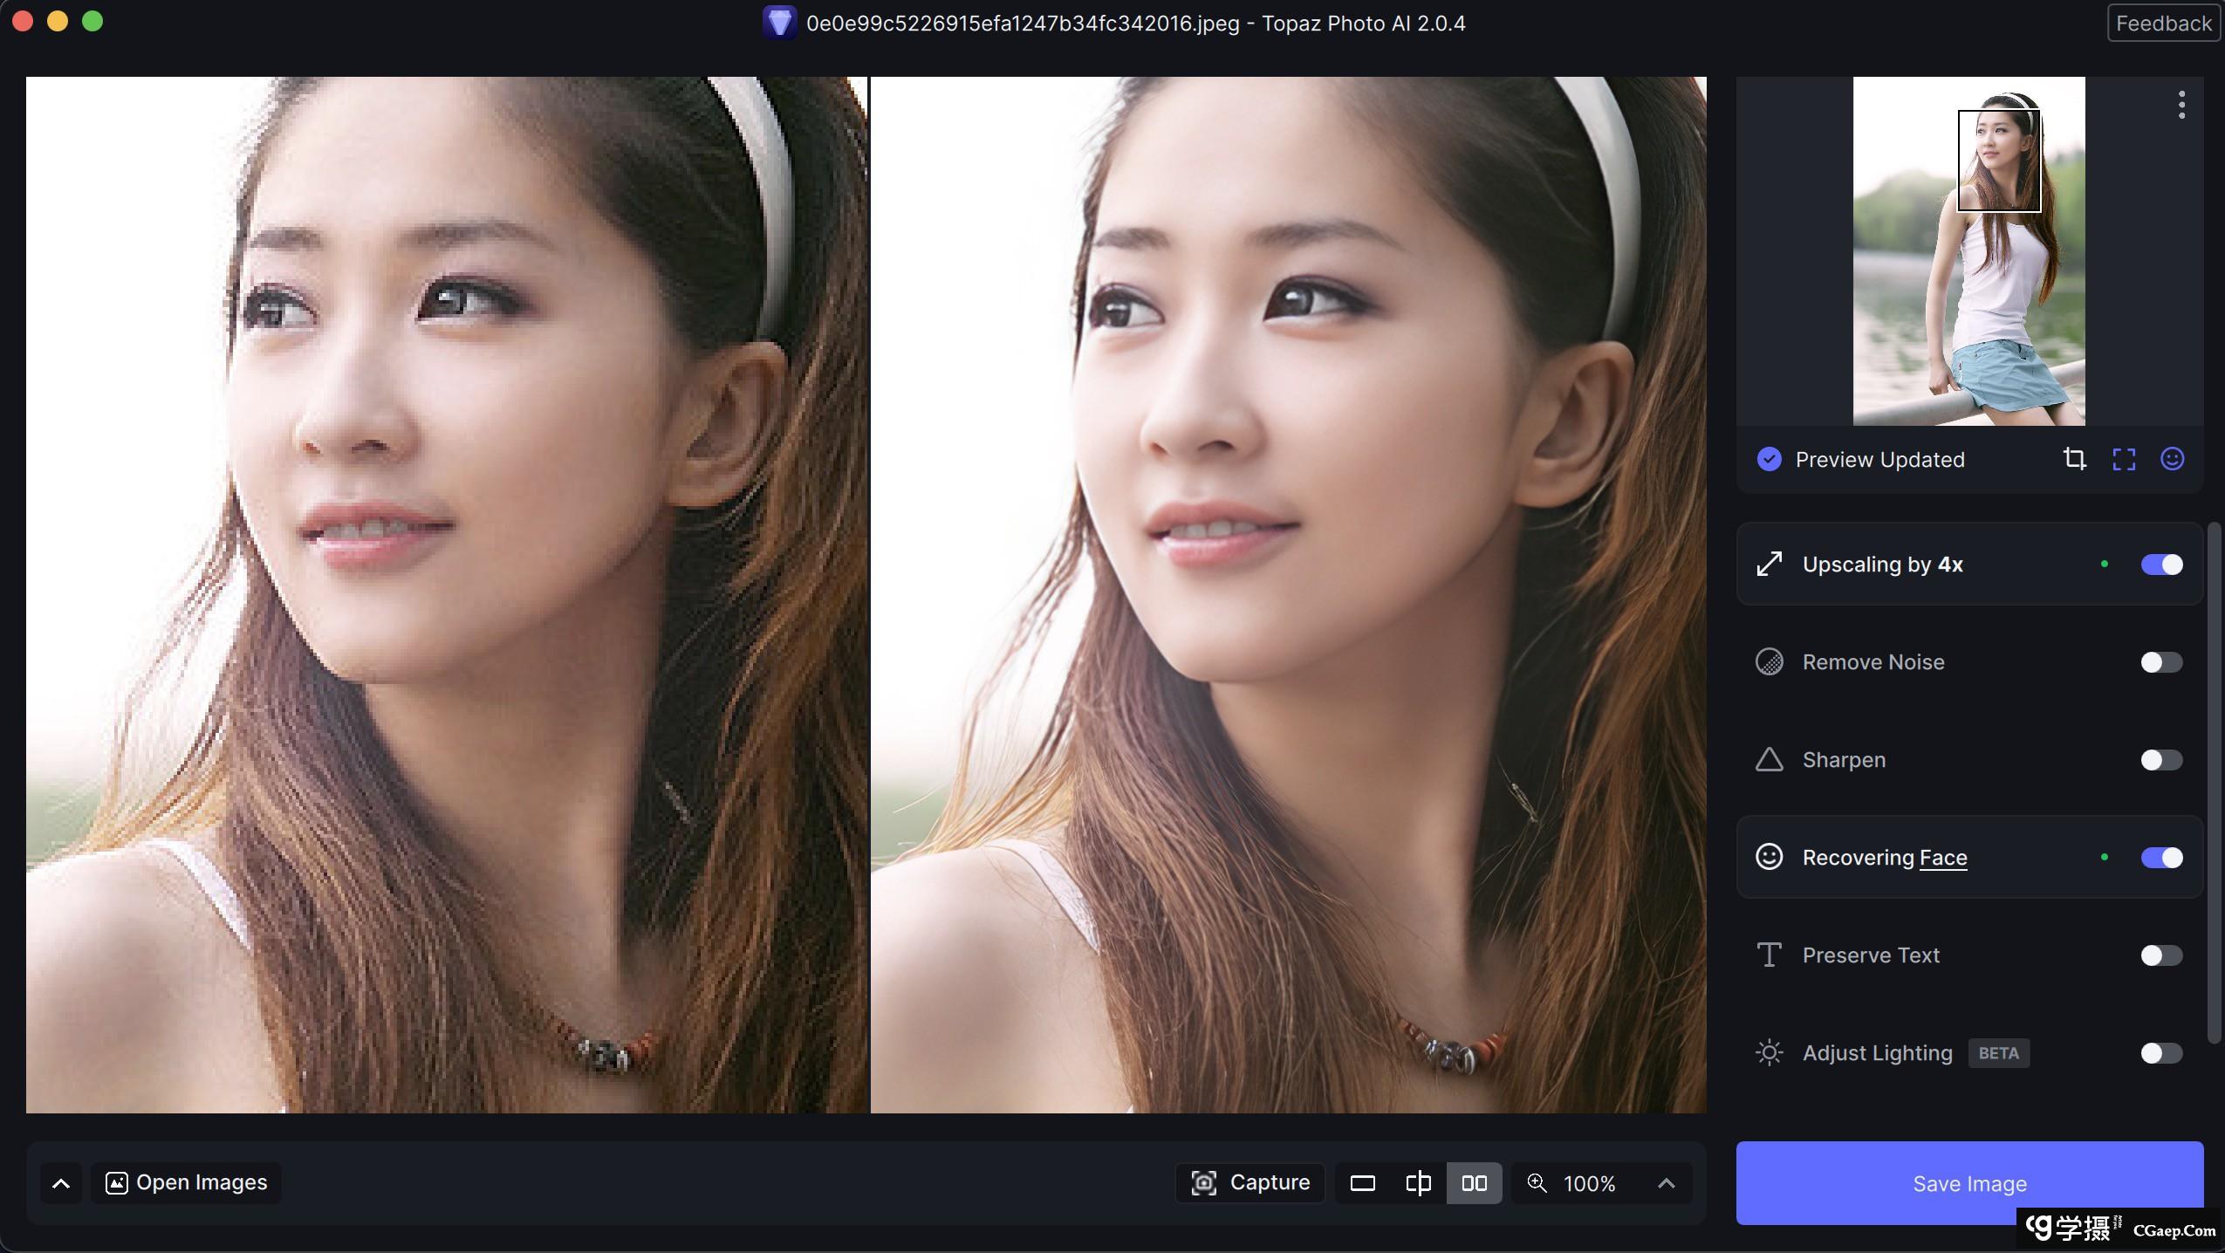The height and width of the screenshot is (1253, 2225).
Task: Click the navigator thumbnail preview
Action: (x=1968, y=251)
